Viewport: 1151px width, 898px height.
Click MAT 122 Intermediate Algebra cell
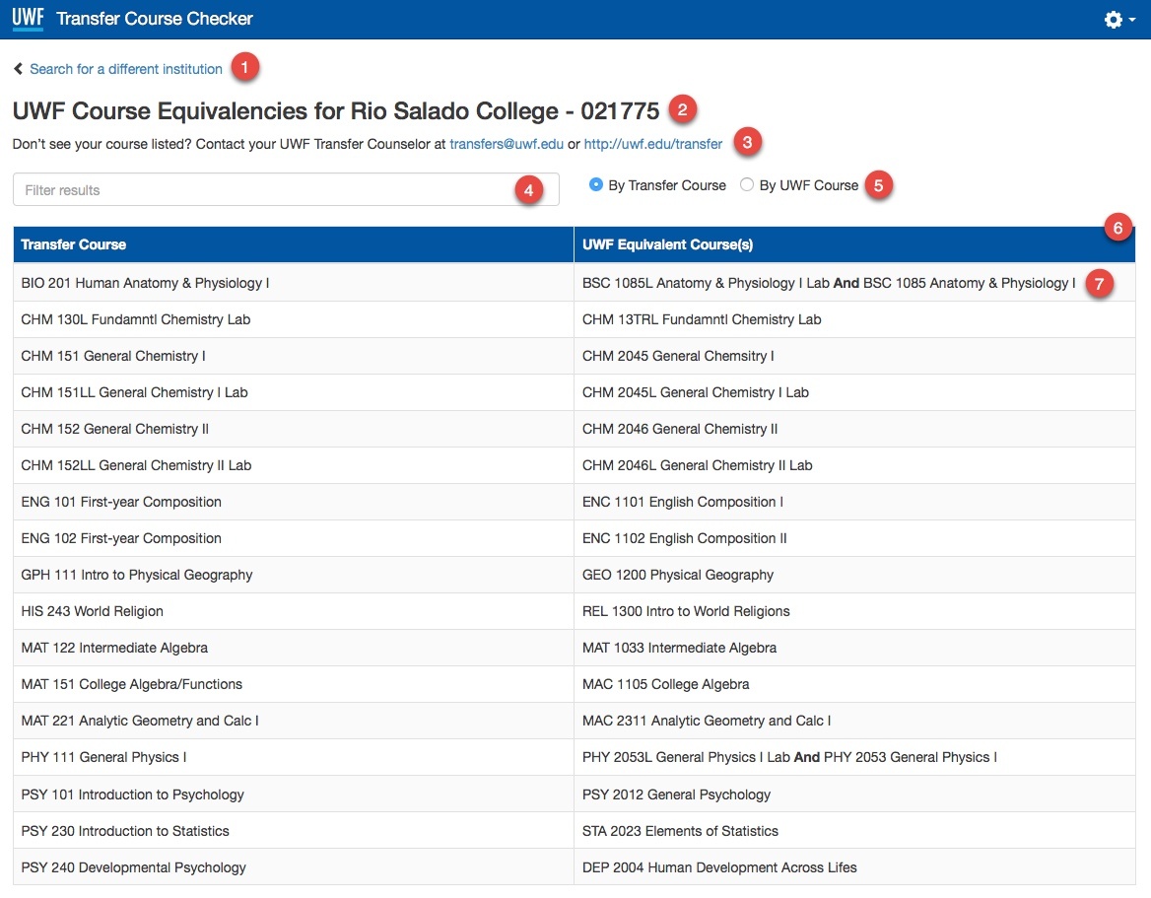pos(294,648)
